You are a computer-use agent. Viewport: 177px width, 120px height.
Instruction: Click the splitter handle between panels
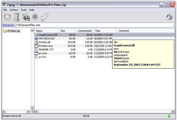(x=32, y=111)
